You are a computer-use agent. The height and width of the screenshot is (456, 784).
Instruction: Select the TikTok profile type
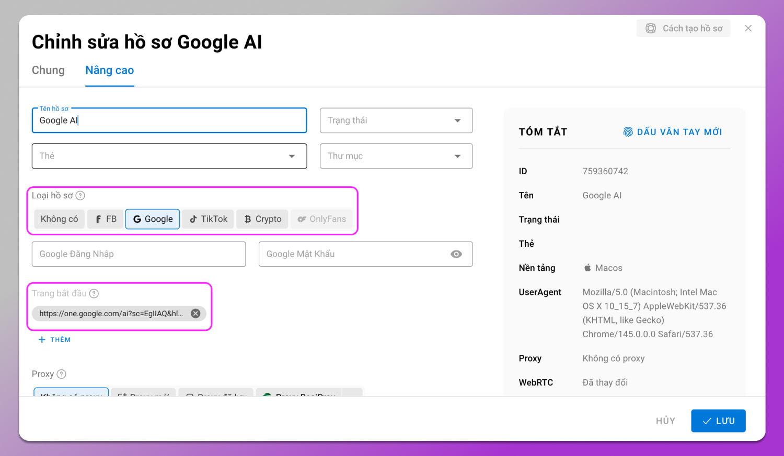click(208, 219)
